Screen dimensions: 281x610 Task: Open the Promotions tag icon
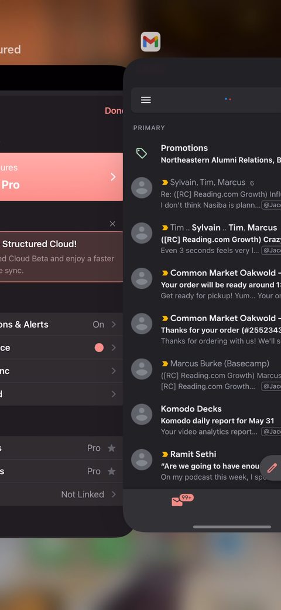tap(142, 153)
